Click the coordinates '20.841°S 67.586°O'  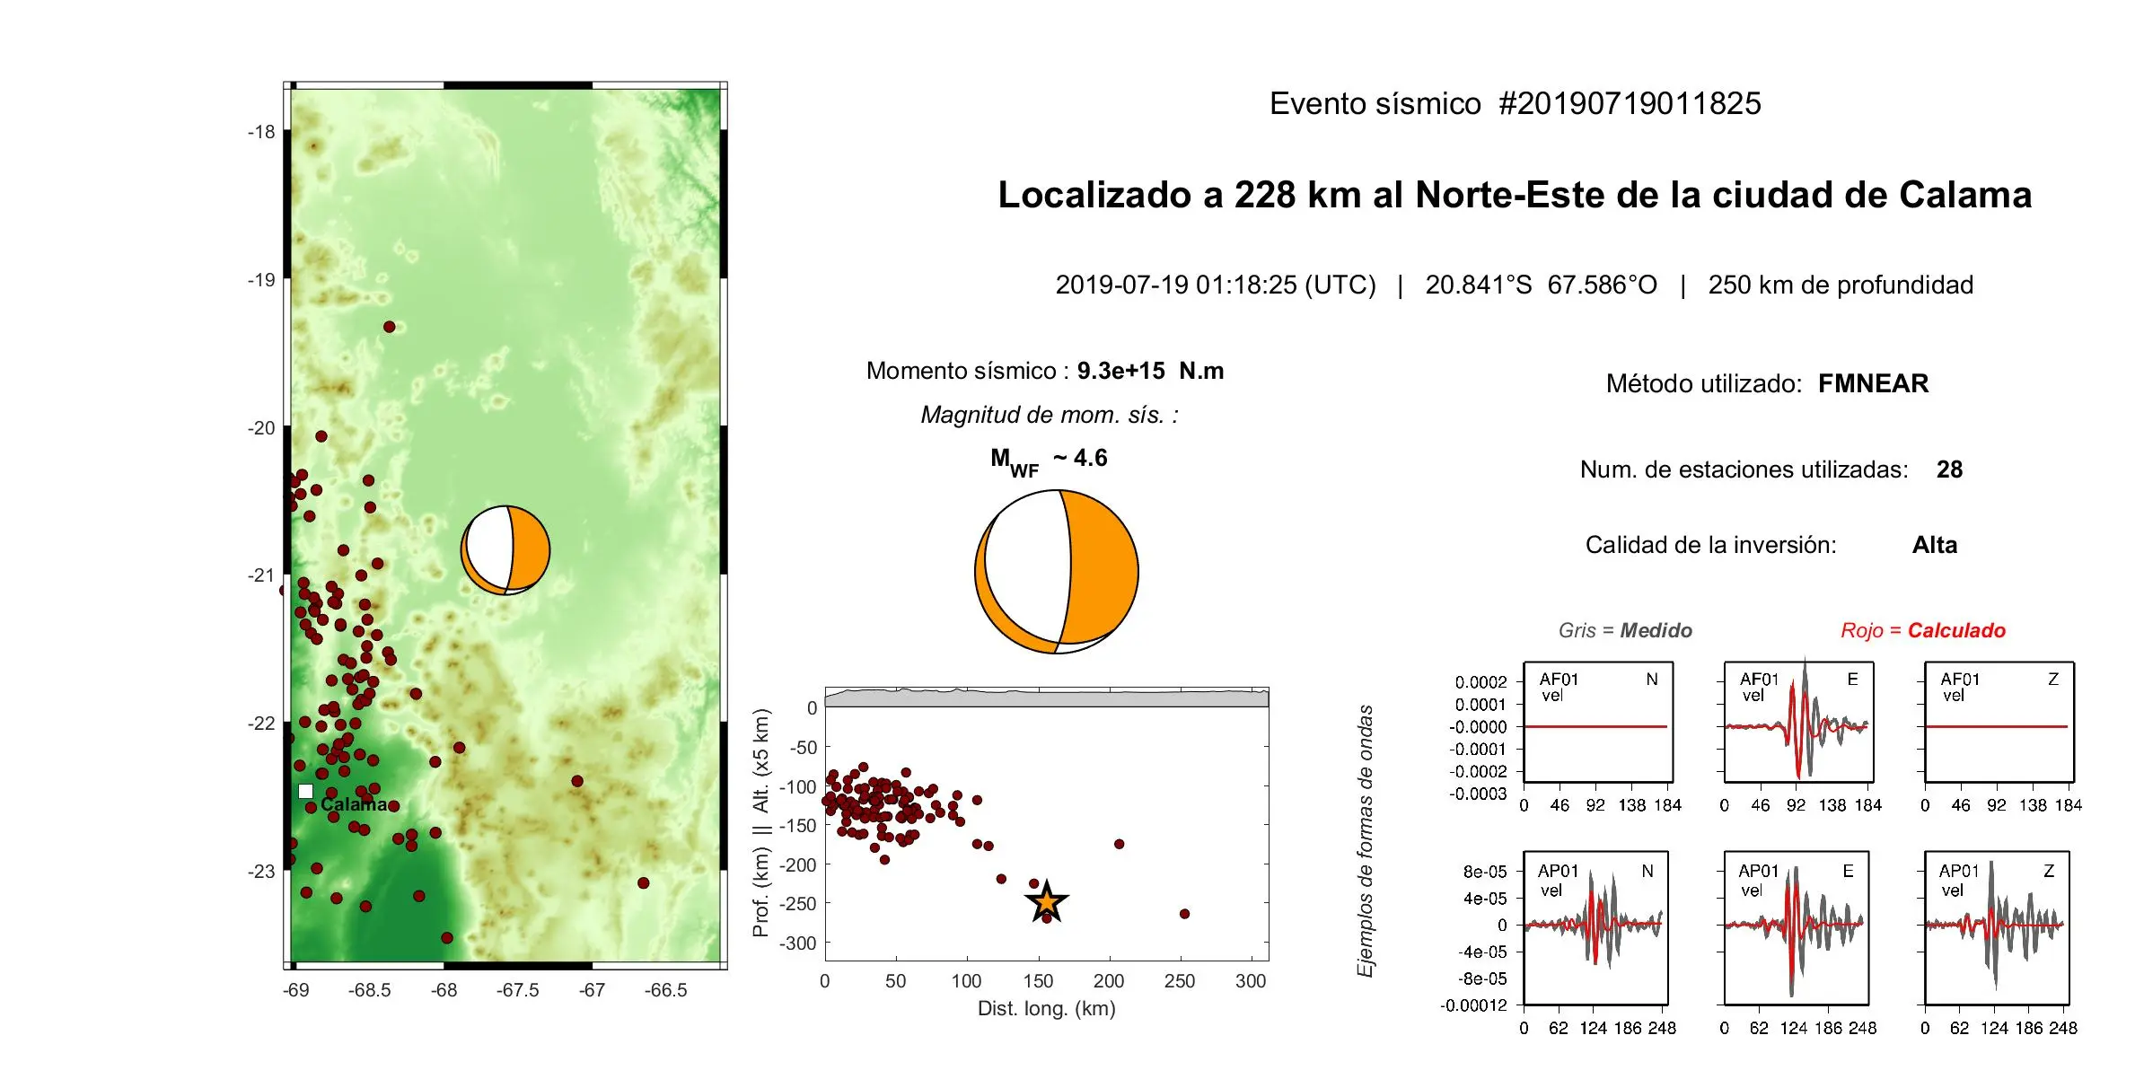point(1541,285)
